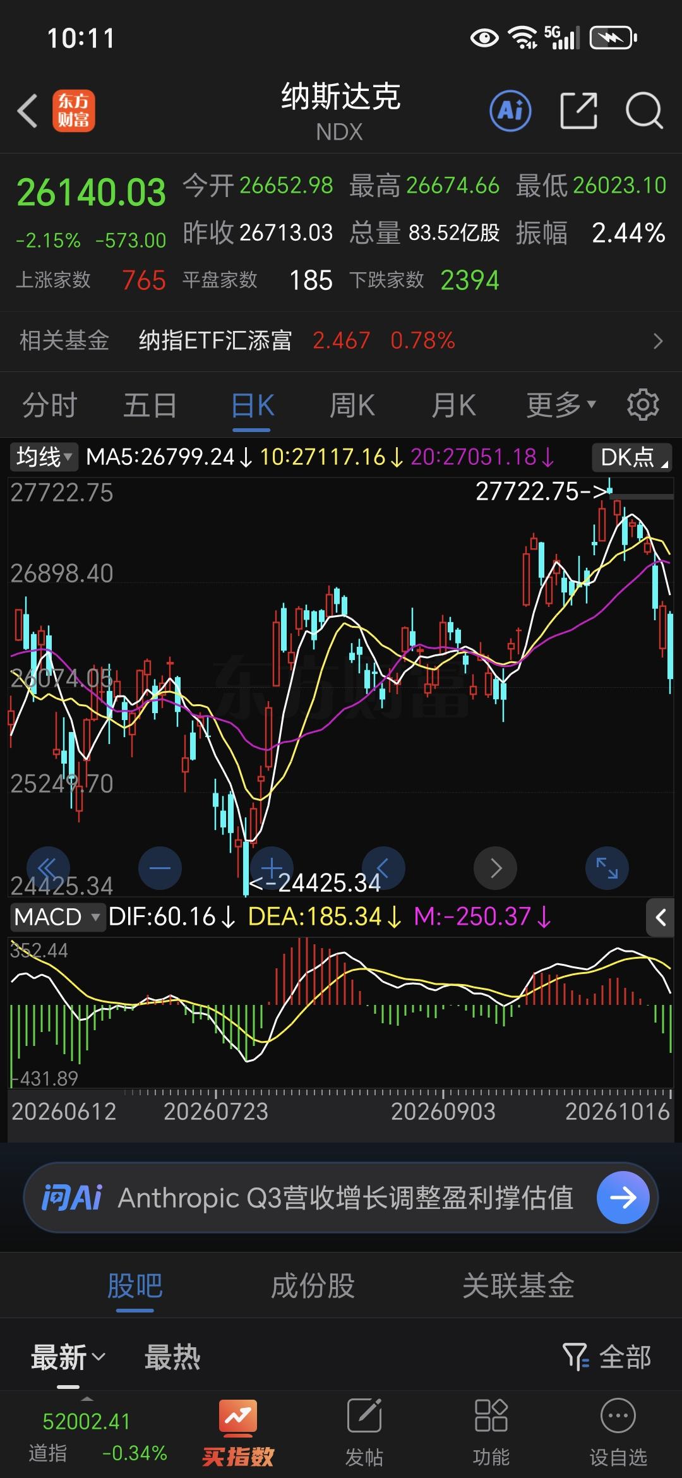Image resolution: width=682 pixels, height=1478 pixels.
Task: Open chart settings gear icon
Action: [643, 405]
